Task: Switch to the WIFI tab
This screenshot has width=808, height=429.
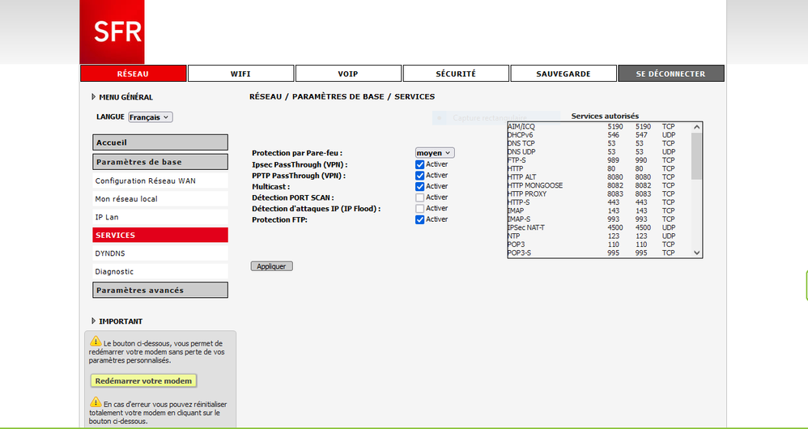Action: [240, 74]
